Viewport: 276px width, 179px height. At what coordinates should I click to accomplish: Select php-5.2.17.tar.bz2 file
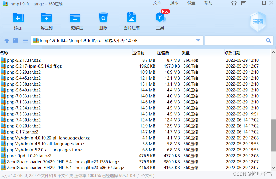click(x=24, y=60)
